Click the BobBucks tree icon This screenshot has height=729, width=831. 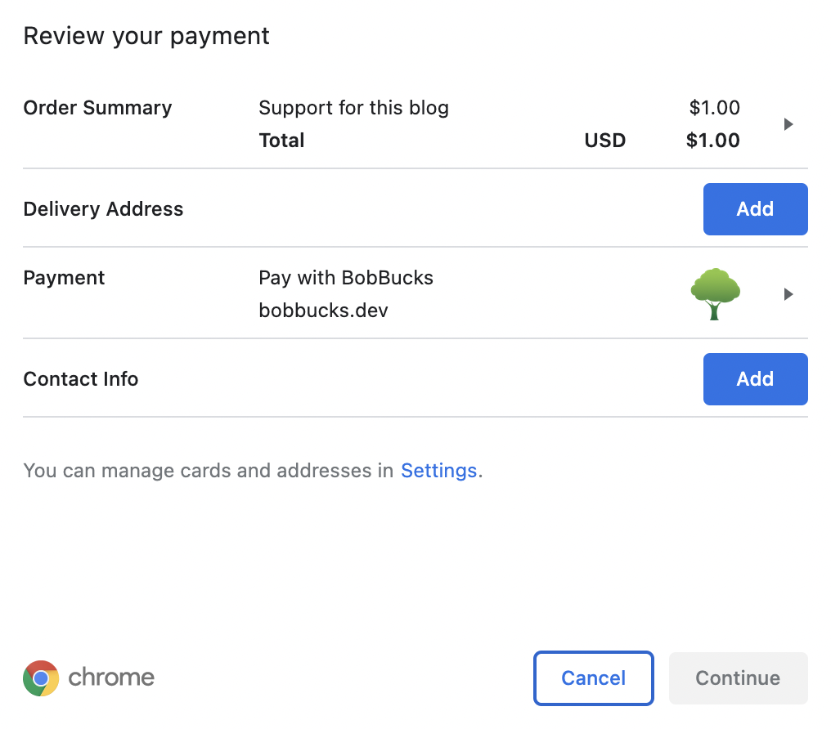715,294
